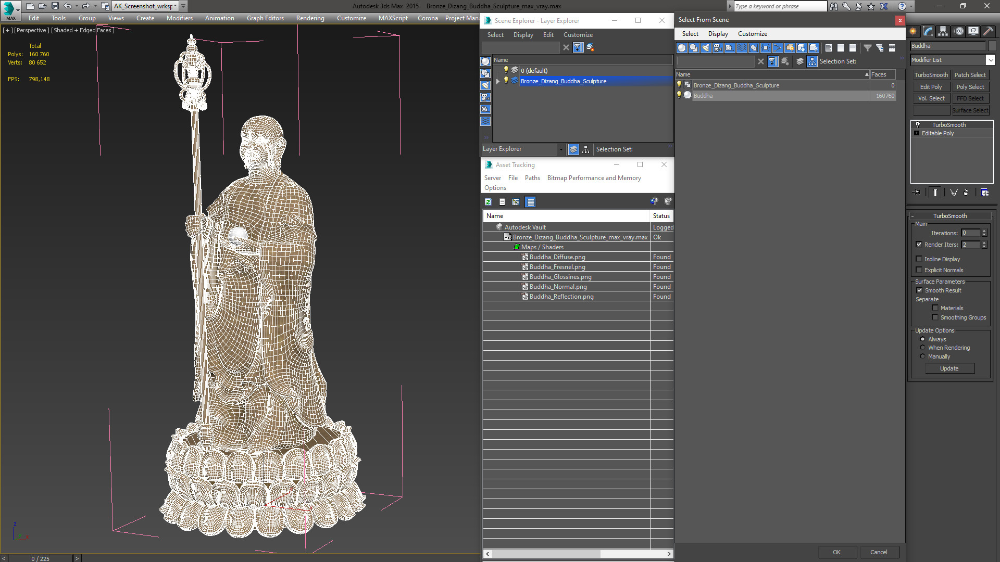Open the Modifiers menu
This screenshot has width=1000, height=562.
coord(179,18)
